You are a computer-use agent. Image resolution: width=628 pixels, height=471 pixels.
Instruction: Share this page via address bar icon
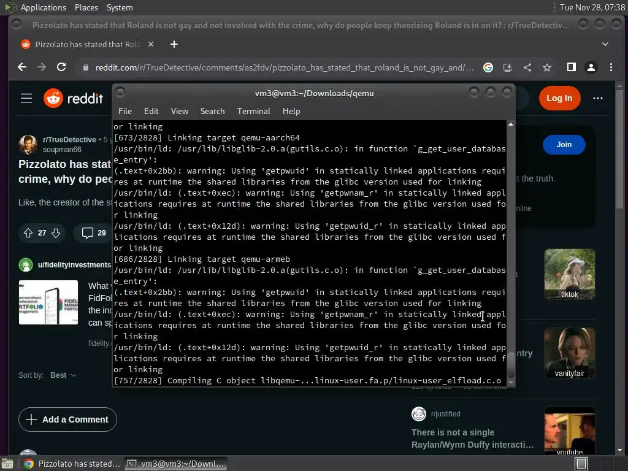tap(527, 67)
